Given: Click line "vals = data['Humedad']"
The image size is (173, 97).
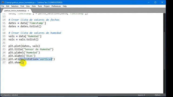Looking at the screenshot, I should pos(25,36).
